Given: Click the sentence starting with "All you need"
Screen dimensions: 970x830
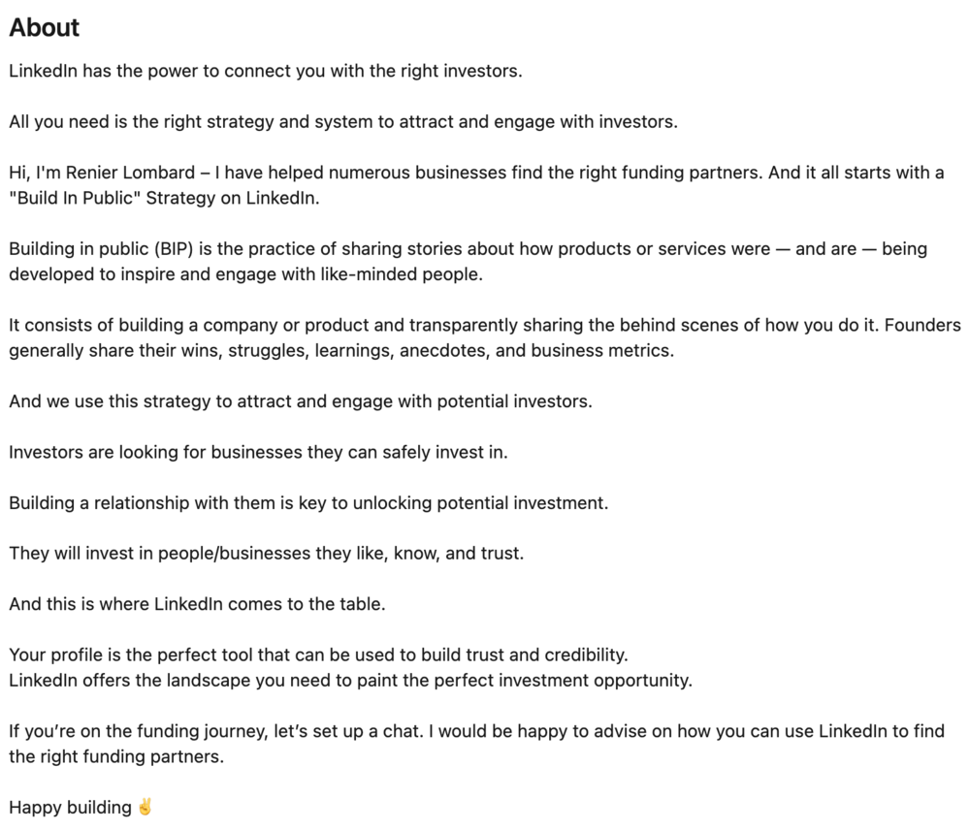Looking at the screenshot, I should [342, 122].
